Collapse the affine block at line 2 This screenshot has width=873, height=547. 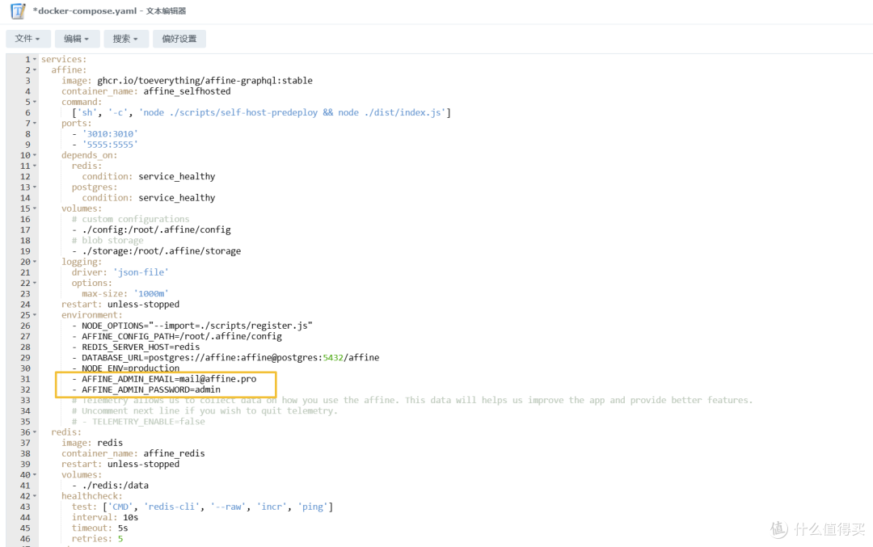(35, 70)
